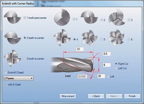This screenshot has height=104, width=144.
Task: Click the 4-flute endmill image
Action: (x=62, y=38)
